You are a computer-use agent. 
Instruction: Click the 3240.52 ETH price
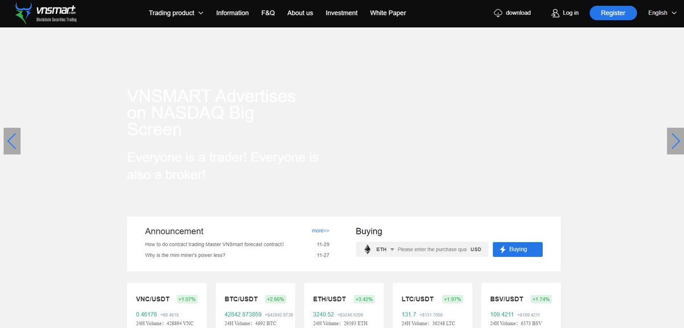(324, 314)
